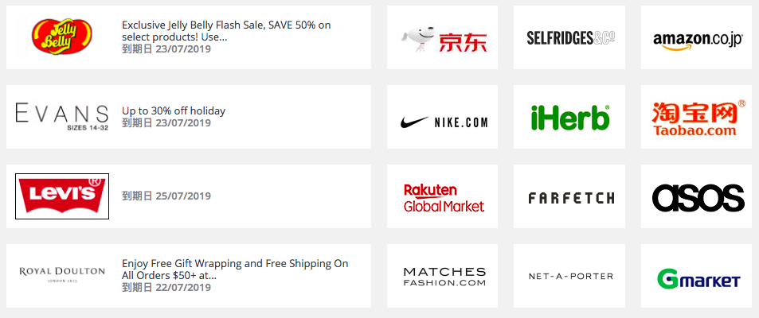Click the Up to 30% off holiday offer
Image resolution: width=759 pixels, height=318 pixels.
(174, 111)
